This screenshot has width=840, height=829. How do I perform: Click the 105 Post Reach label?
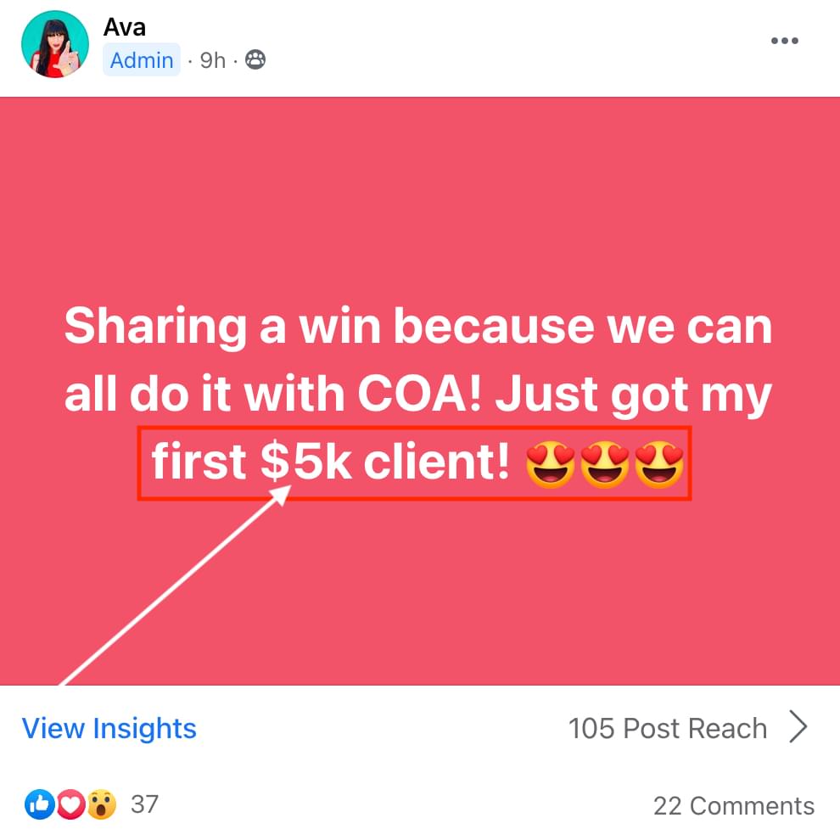pos(667,729)
